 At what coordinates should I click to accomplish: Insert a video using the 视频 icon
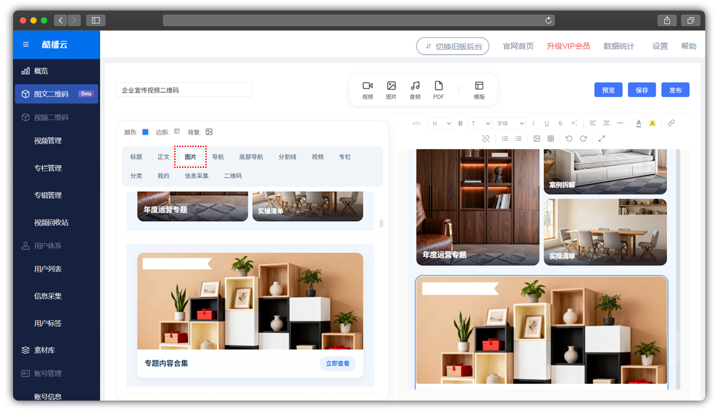coord(367,90)
